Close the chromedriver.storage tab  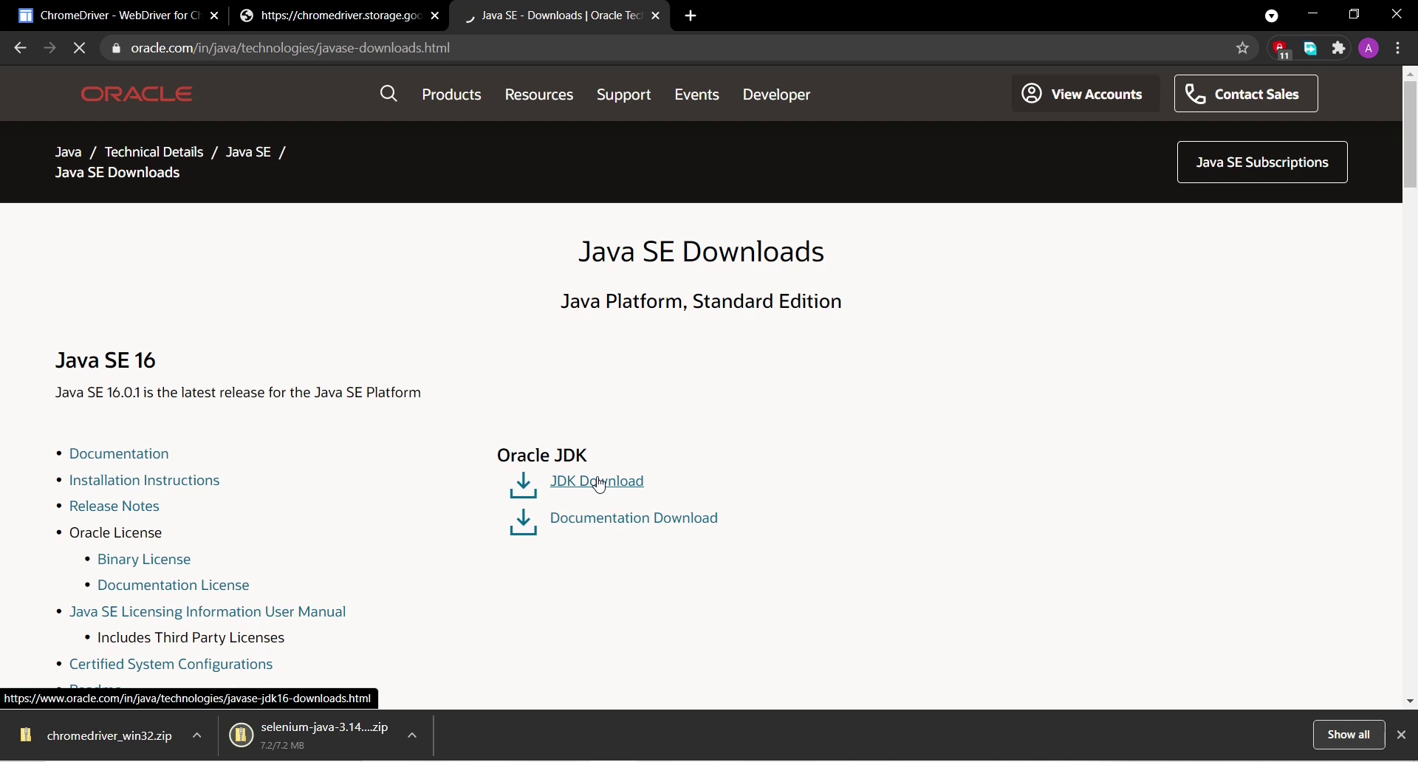coord(436,16)
